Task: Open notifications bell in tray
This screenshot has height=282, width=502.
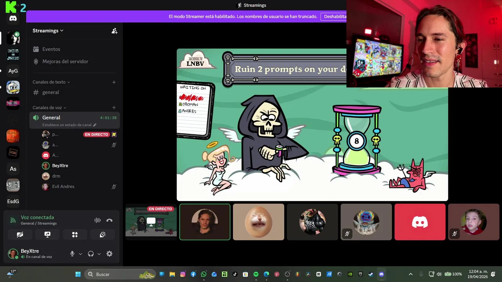Action: 493,274
